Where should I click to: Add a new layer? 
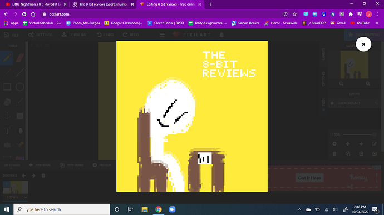pyautogui.click(x=334, y=144)
